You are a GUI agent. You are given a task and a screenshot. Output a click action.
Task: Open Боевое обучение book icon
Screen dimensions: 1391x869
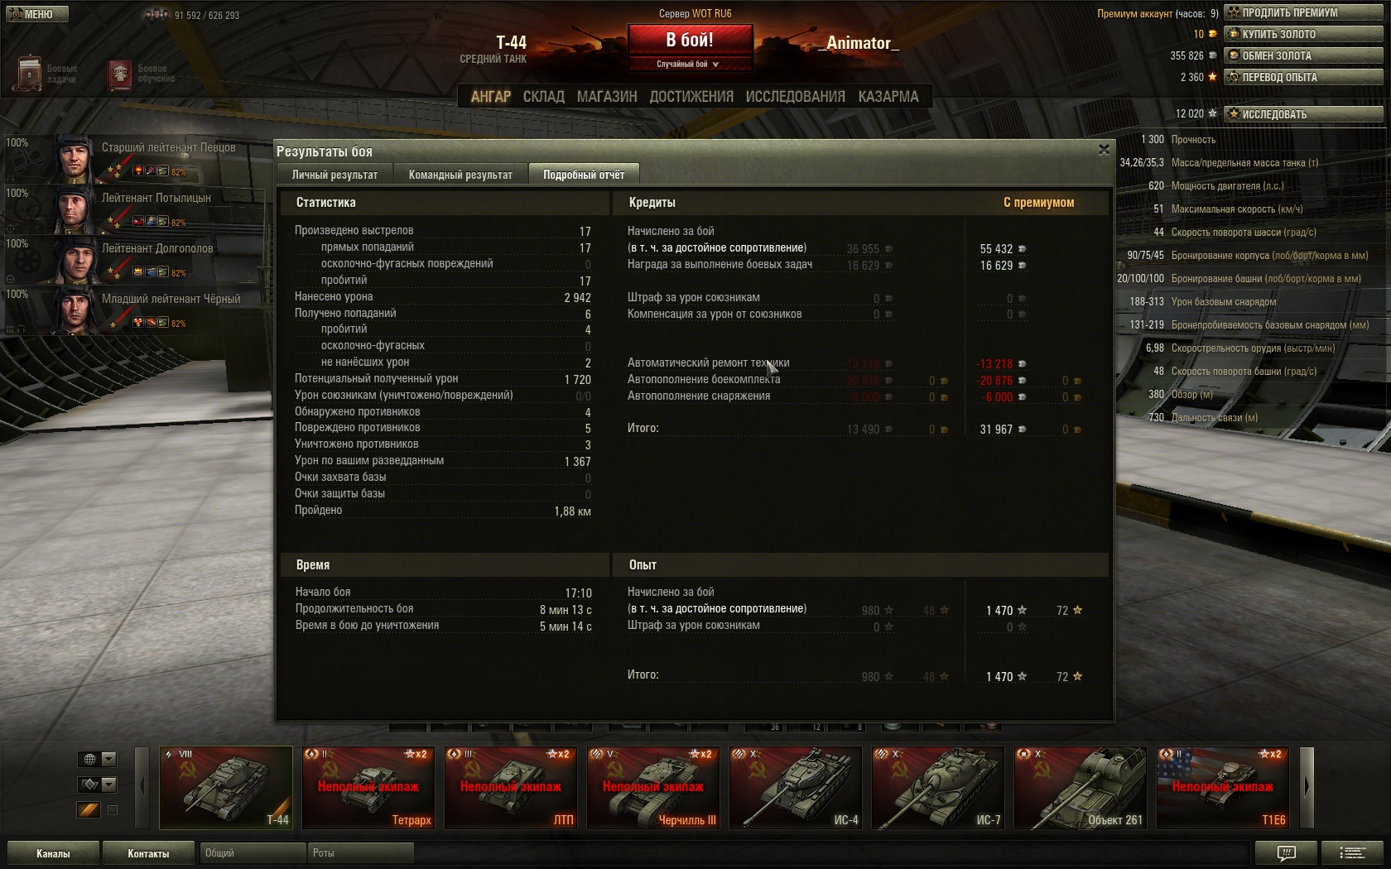[120, 75]
